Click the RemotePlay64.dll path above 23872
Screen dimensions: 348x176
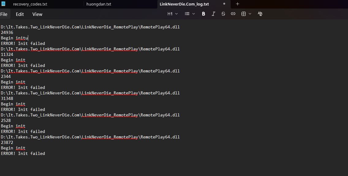[x=90, y=137]
